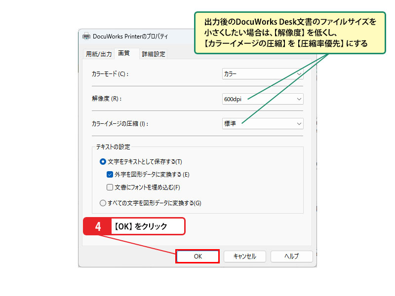Click the カラーモード(C) label
Image resolution: width=395 pixels, height=296 pixels.
(110, 74)
